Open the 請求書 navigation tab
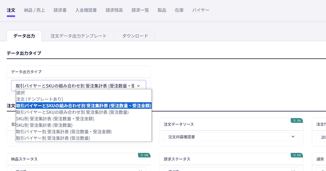The height and width of the screenshot is (171, 326). pos(60,10)
